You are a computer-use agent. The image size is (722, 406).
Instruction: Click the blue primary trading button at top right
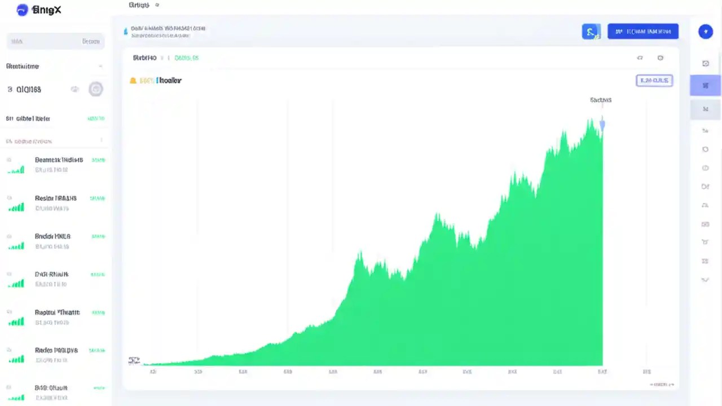point(642,32)
